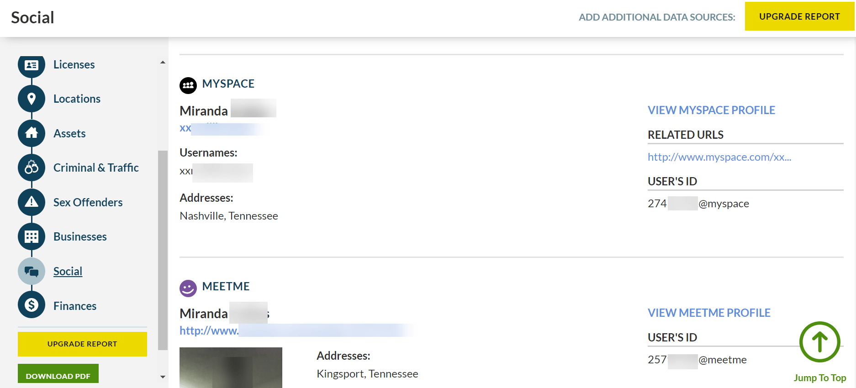Select the Assets house icon
This screenshot has height=388, width=856.
tap(32, 133)
